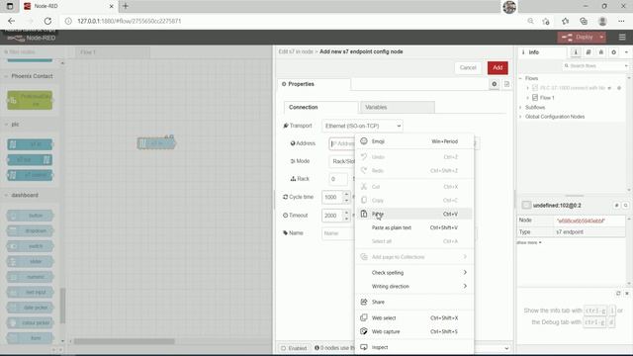Expand Global Configuration Nodes tree section
The image size is (633, 356).
click(521, 117)
